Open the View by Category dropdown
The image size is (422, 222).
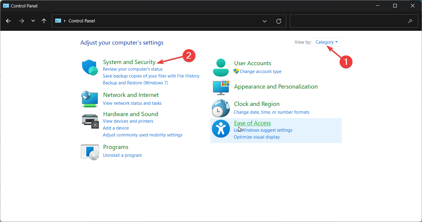tap(326, 42)
